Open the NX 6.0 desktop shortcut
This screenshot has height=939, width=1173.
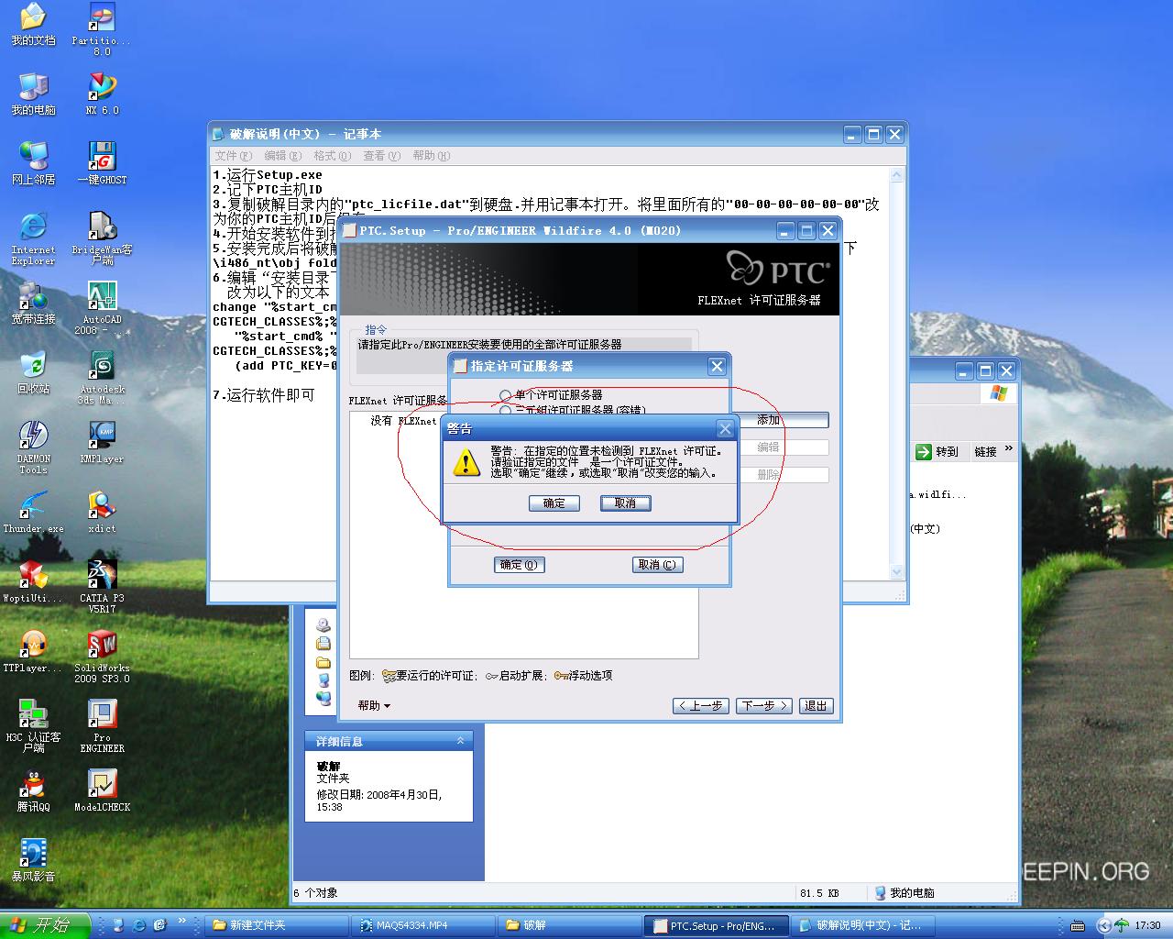pyautogui.click(x=103, y=93)
